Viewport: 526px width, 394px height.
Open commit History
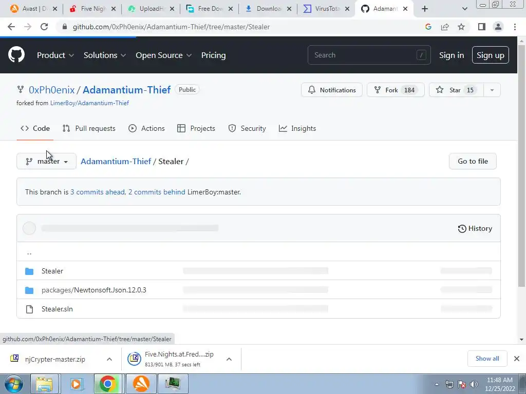coord(475,228)
